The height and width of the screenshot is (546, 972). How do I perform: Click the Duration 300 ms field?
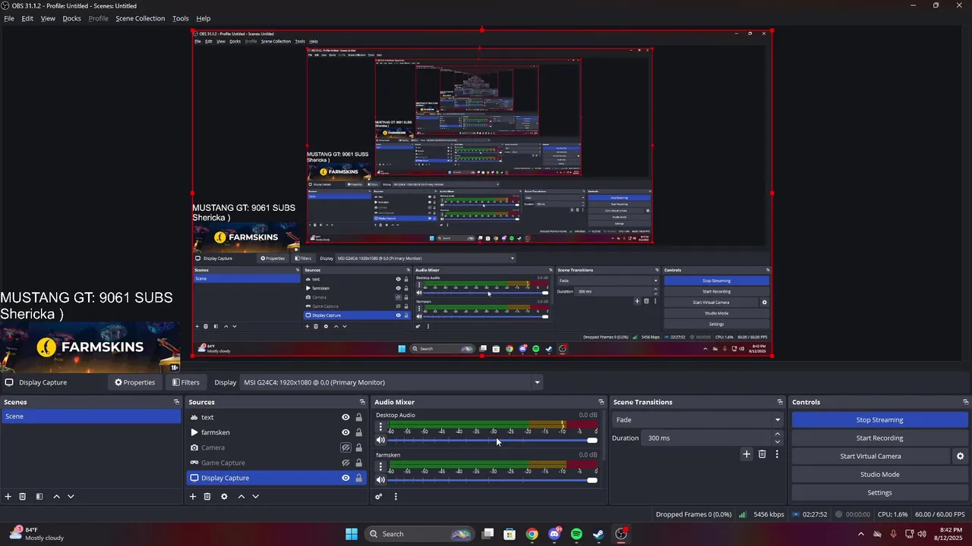coord(708,438)
